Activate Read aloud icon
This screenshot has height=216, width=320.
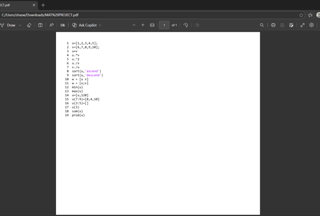tap(52, 25)
